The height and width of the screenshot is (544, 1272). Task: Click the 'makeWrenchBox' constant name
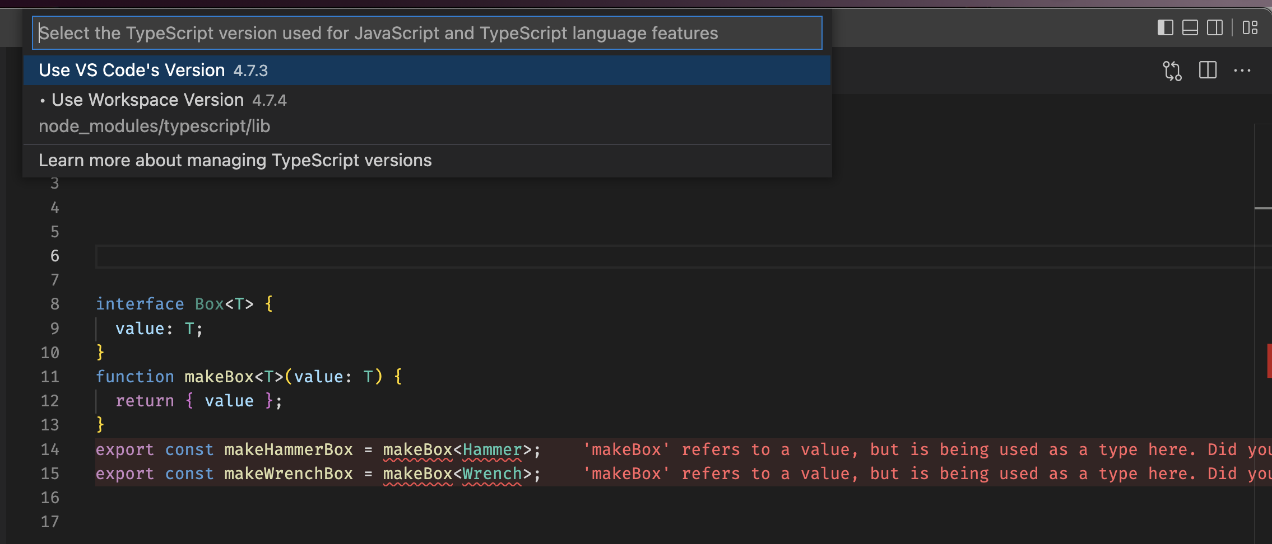[x=289, y=473]
